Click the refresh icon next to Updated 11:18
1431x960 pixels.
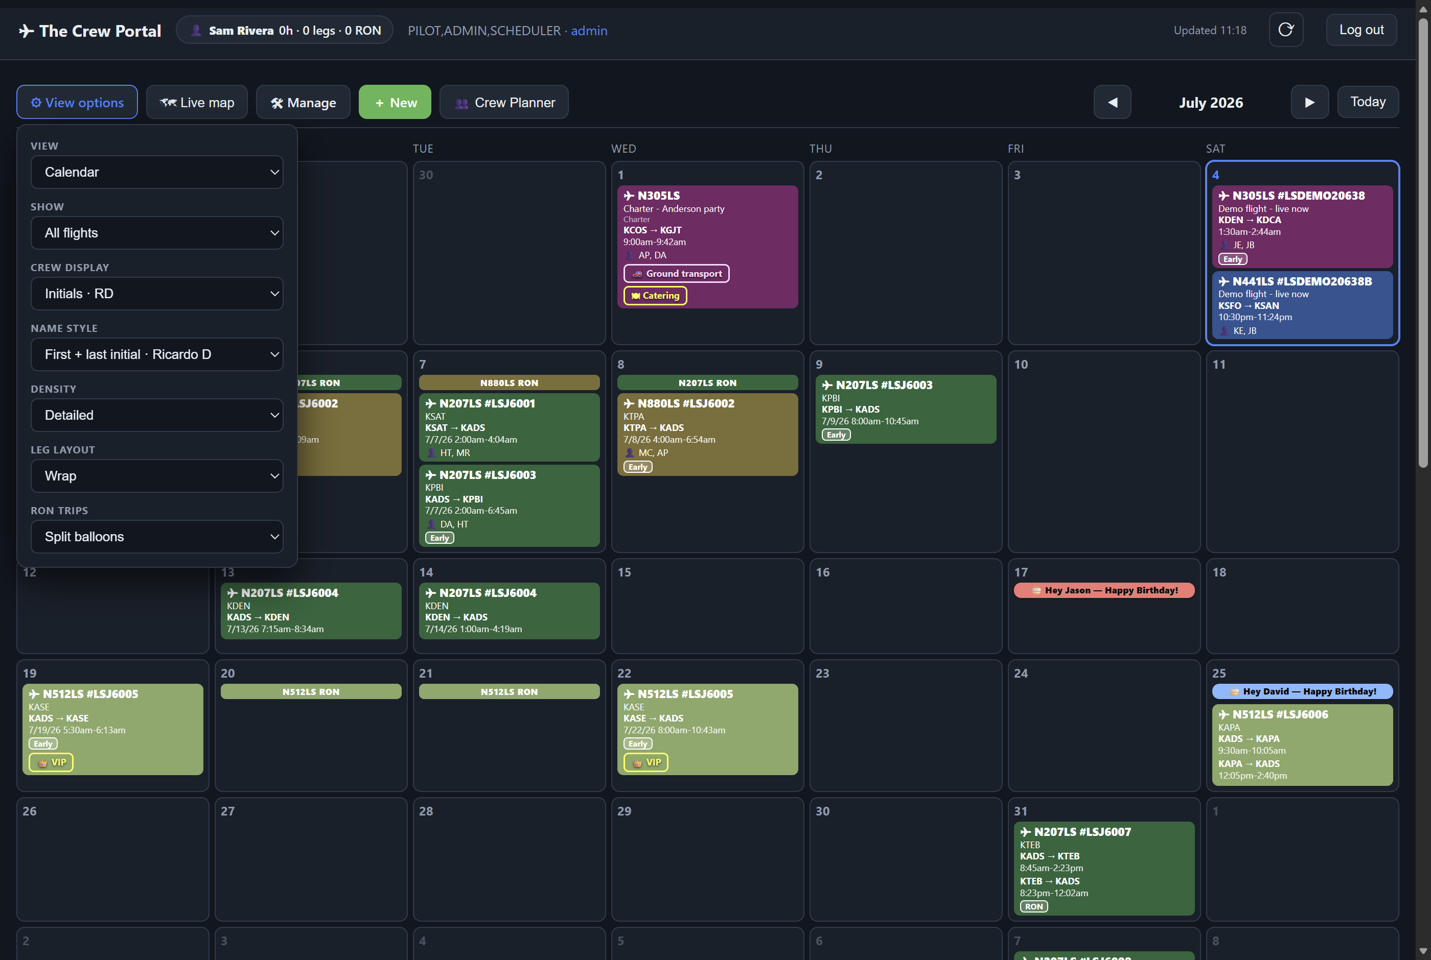[x=1285, y=30]
